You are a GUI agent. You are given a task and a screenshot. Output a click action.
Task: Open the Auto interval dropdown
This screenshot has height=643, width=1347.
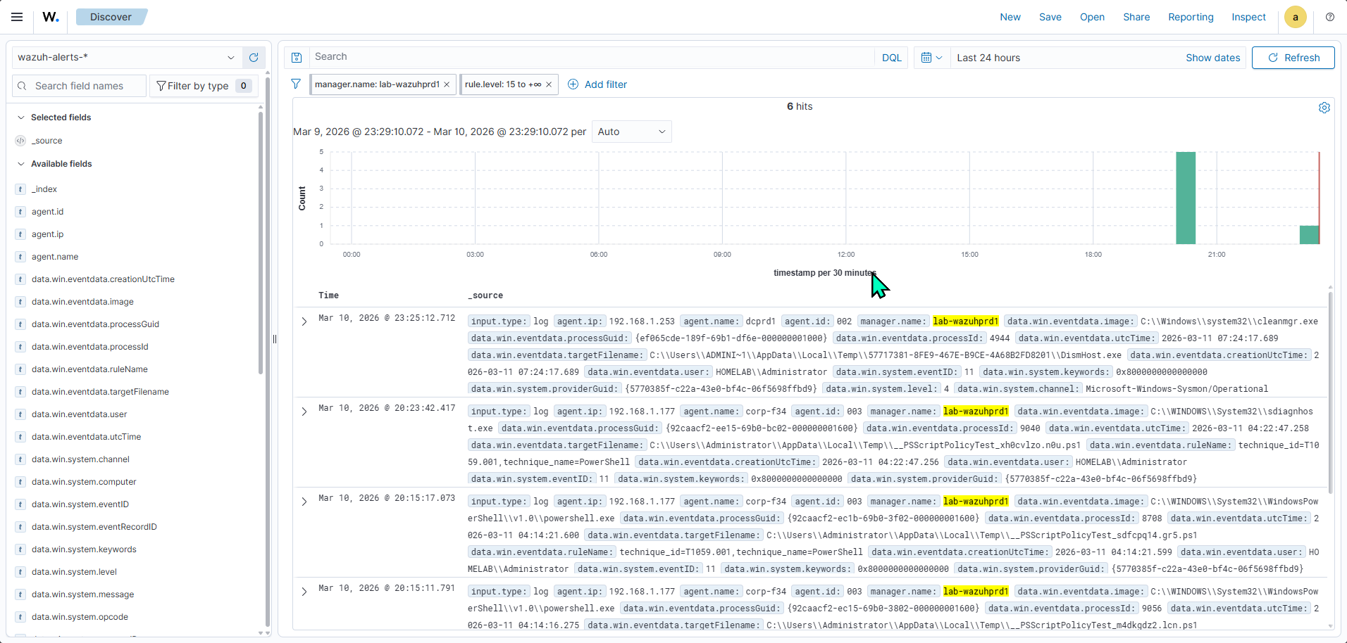tap(631, 132)
